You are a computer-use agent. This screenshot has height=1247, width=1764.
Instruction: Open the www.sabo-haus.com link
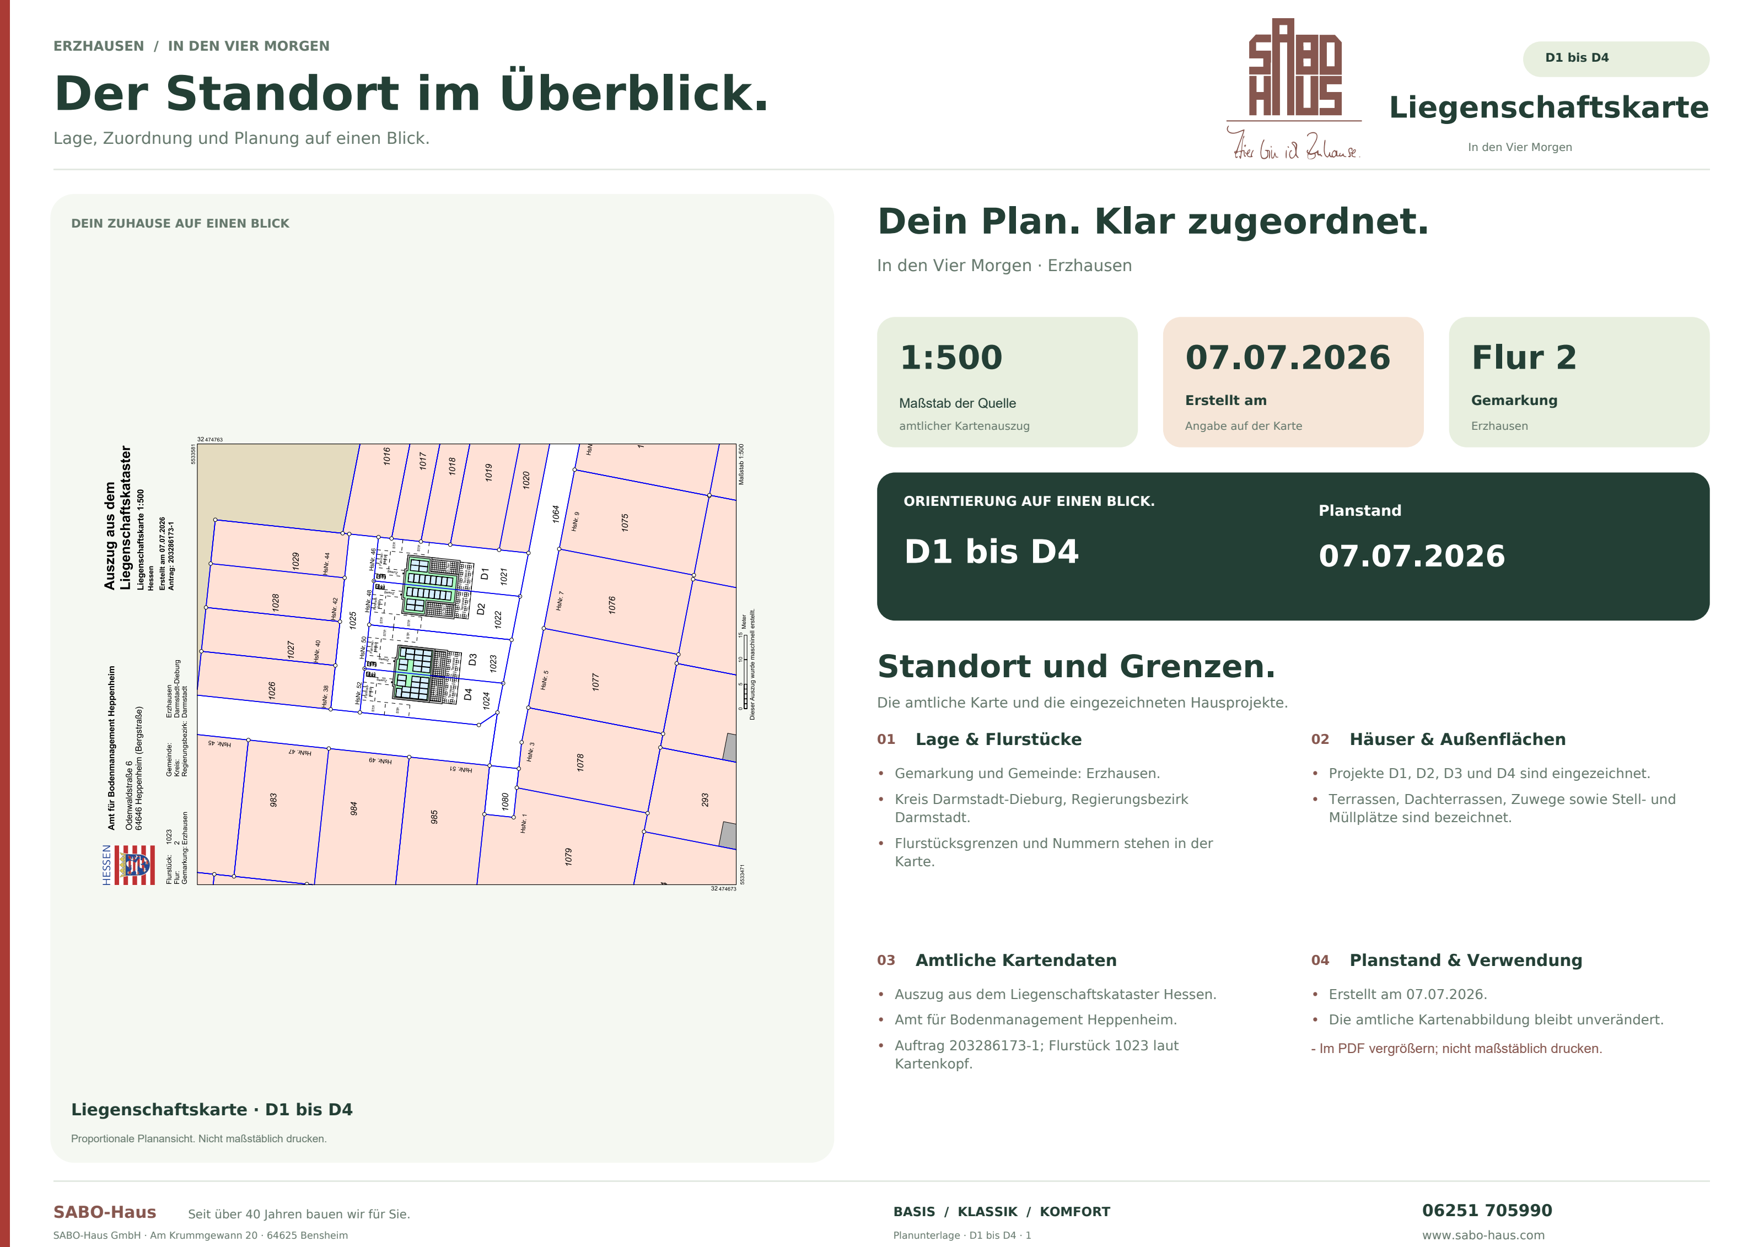[1483, 1235]
